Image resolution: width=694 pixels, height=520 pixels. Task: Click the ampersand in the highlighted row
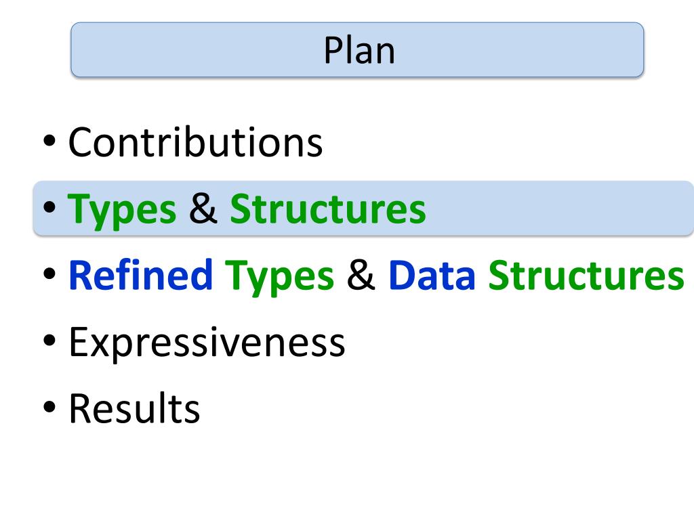point(203,209)
